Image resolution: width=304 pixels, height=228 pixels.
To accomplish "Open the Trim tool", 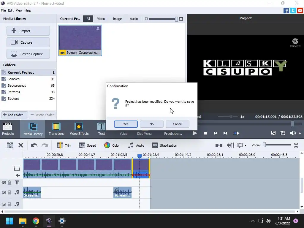I will [x=64, y=145].
